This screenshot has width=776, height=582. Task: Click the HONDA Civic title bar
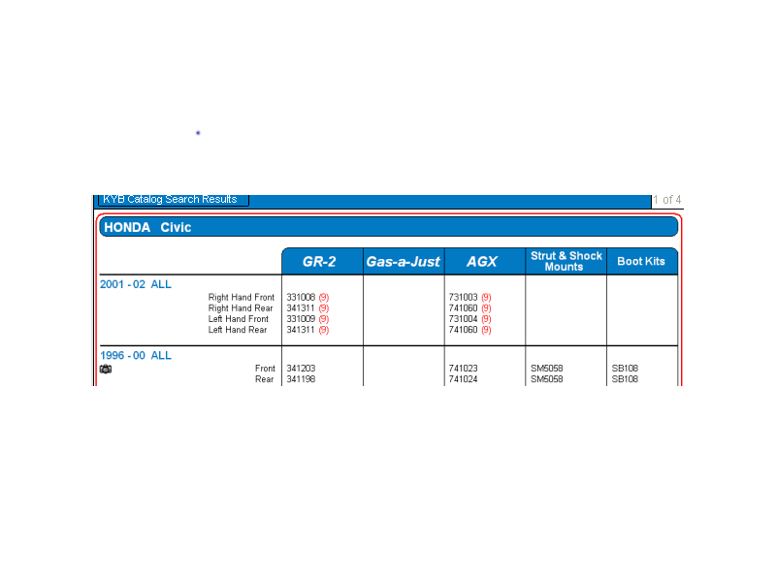[388, 227]
